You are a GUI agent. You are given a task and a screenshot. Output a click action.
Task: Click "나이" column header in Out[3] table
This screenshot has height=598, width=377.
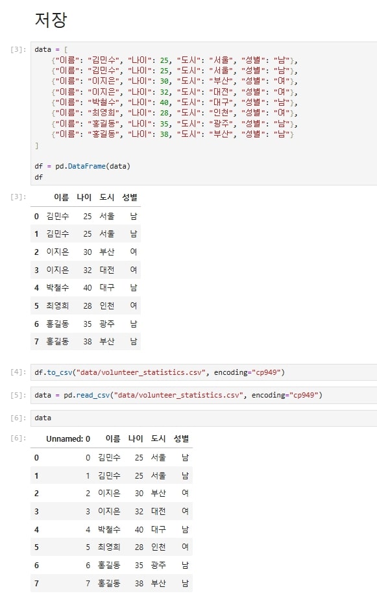tap(84, 197)
